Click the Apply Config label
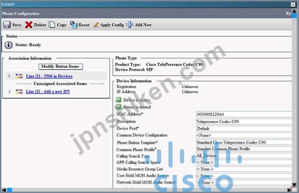299x193 pixels. point(112,25)
